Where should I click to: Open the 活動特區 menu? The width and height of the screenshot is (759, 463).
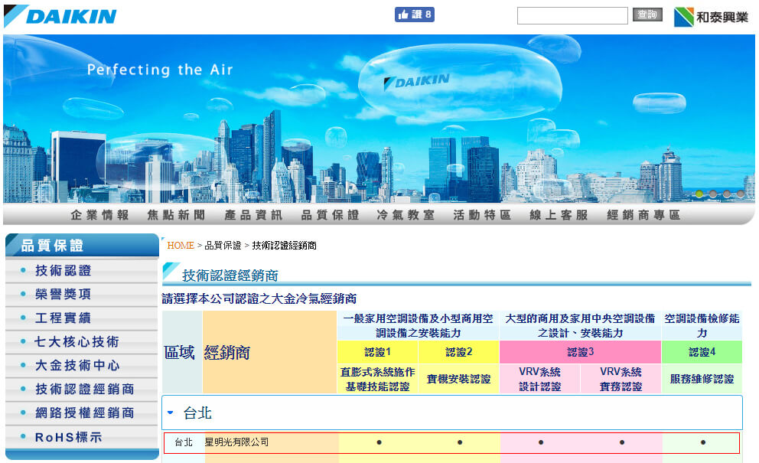click(483, 215)
